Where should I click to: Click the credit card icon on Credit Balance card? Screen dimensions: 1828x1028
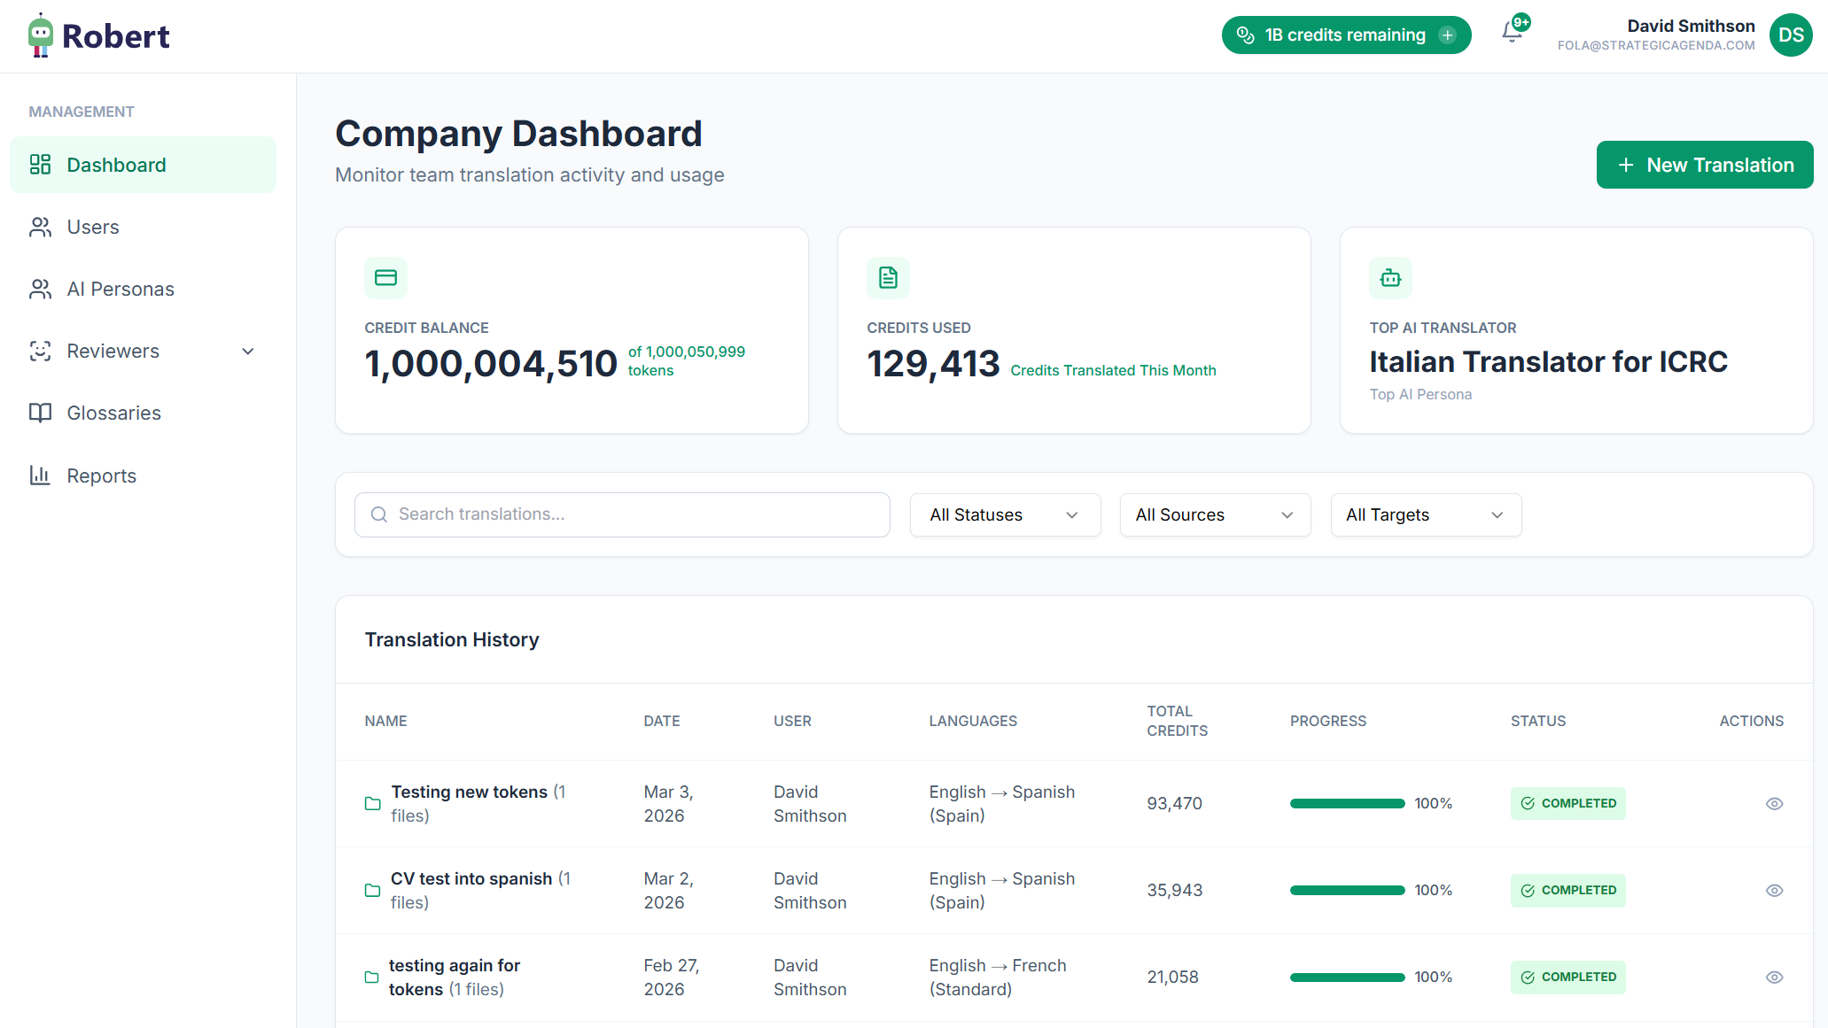385,277
